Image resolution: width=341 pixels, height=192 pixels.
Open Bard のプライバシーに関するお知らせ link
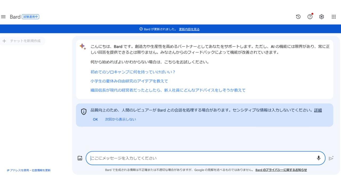(x=281, y=170)
